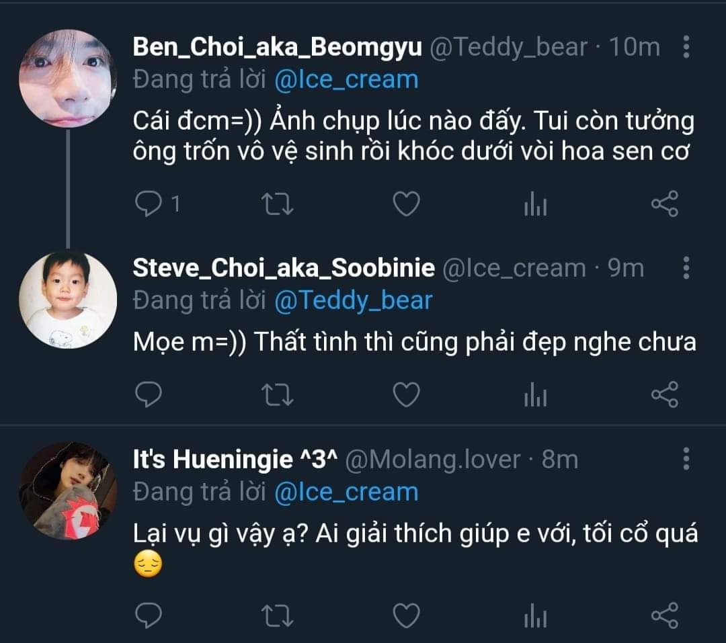Open more options for Hueningie's tweet
This screenshot has height=643, width=726.
(686, 458)
